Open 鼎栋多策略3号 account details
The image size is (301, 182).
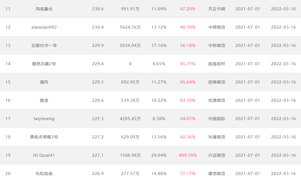pos(44,137)
